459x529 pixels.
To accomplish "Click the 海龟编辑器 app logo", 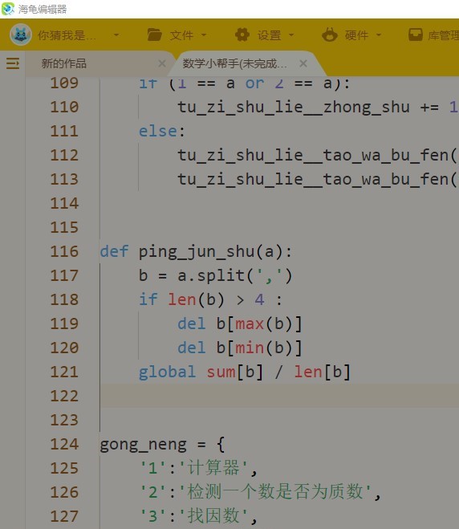I will (x=8, y=9).
